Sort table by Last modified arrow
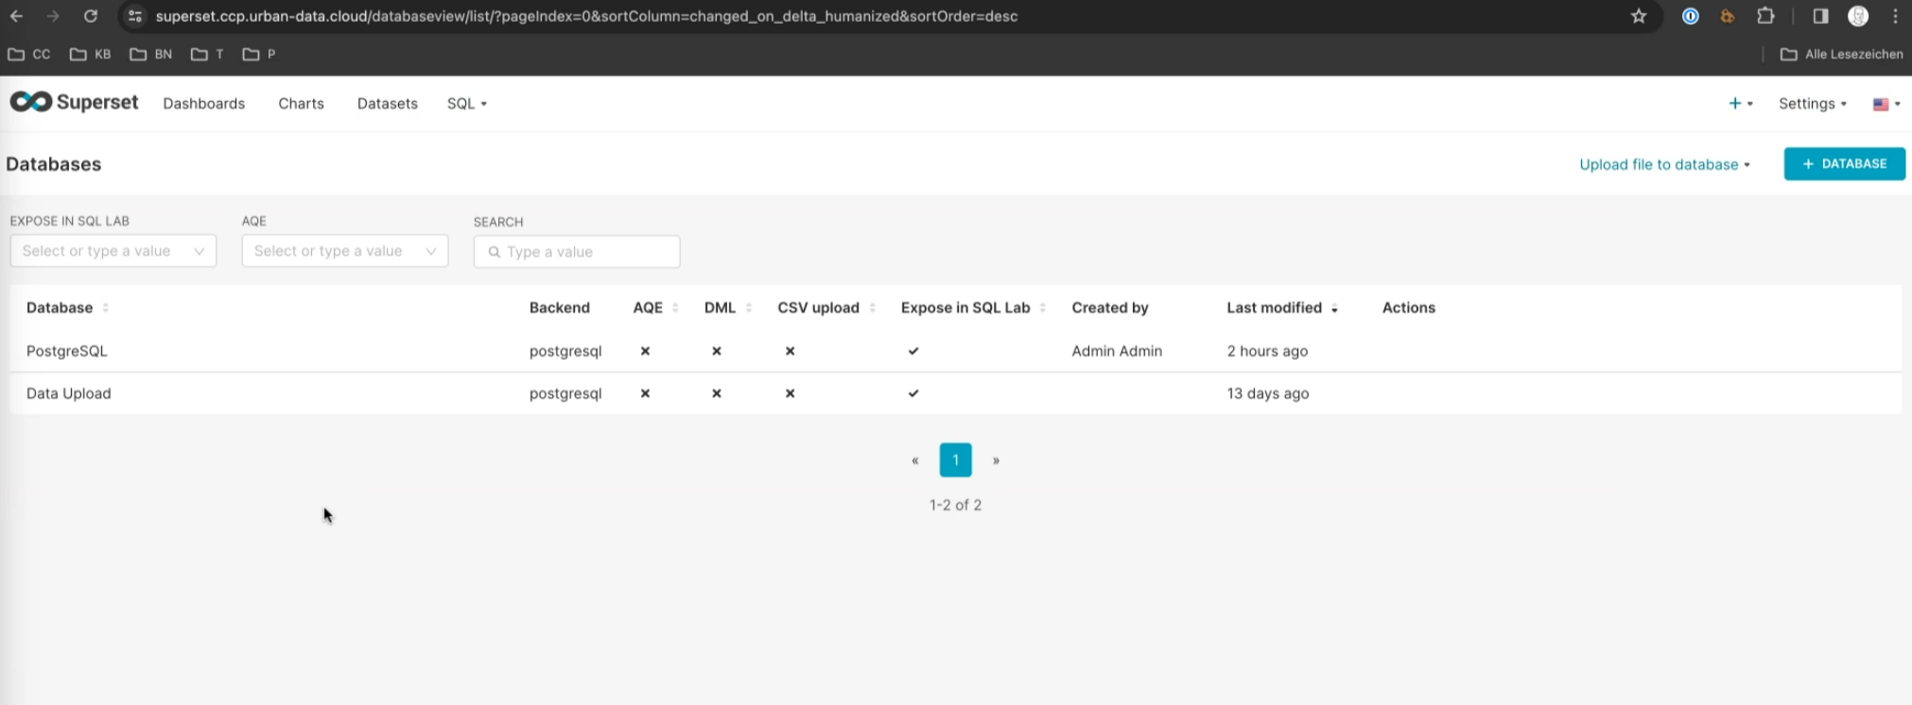This screenshot has height=705, width=1912. point(1334,309)
